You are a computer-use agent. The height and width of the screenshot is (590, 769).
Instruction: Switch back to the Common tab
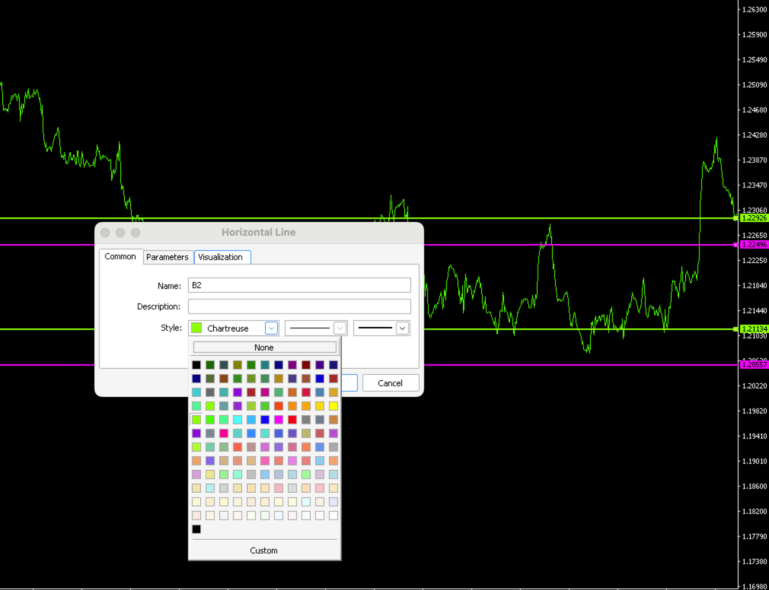click(x=120, y=256)
